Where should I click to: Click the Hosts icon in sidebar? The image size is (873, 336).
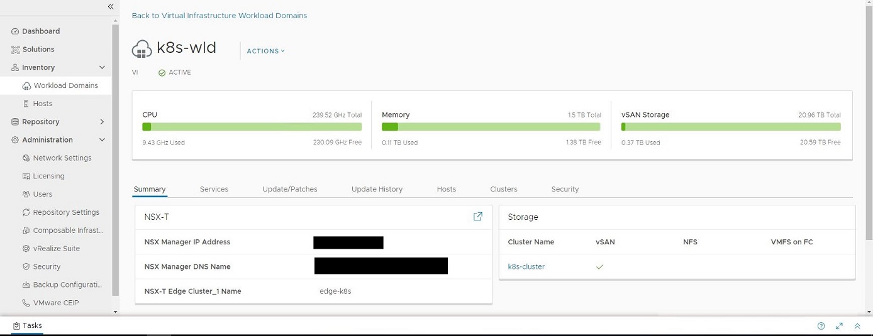pos(26,104)
